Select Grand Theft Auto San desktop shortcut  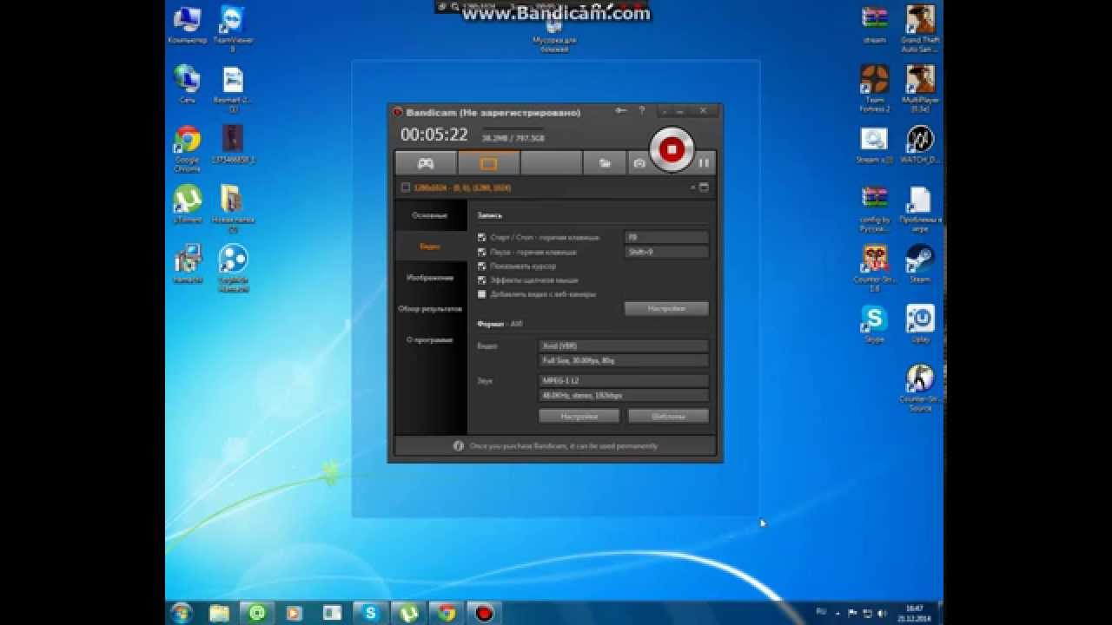920,29
